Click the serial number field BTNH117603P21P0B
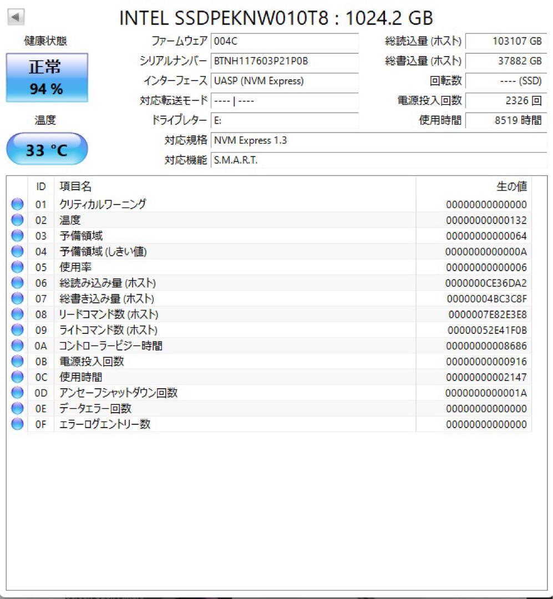The height and width of the screenshot is (599, 553). point(285,61)
